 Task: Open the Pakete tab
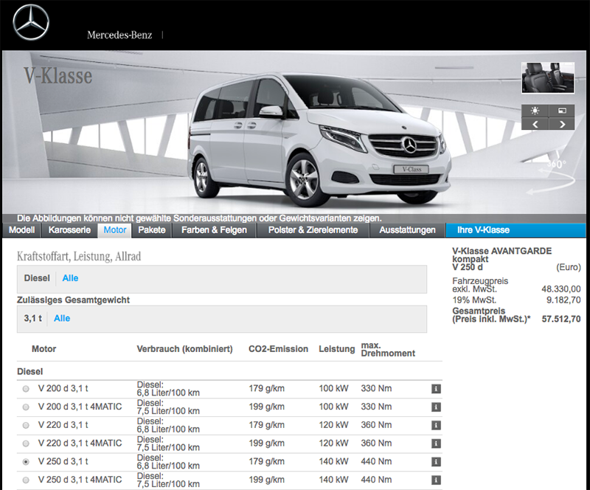point(152,230)
